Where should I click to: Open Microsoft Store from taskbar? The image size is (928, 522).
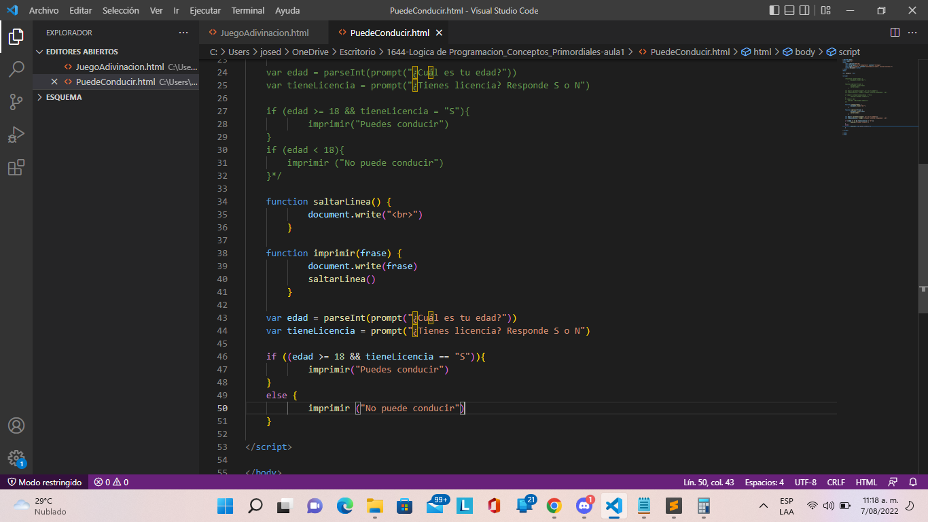(x=405, y=506)
